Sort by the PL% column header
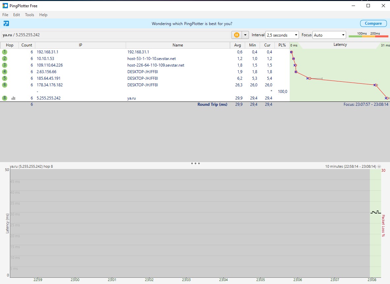Image resolution: width=390 pixels, height=284 pixels. click(282, 45)
